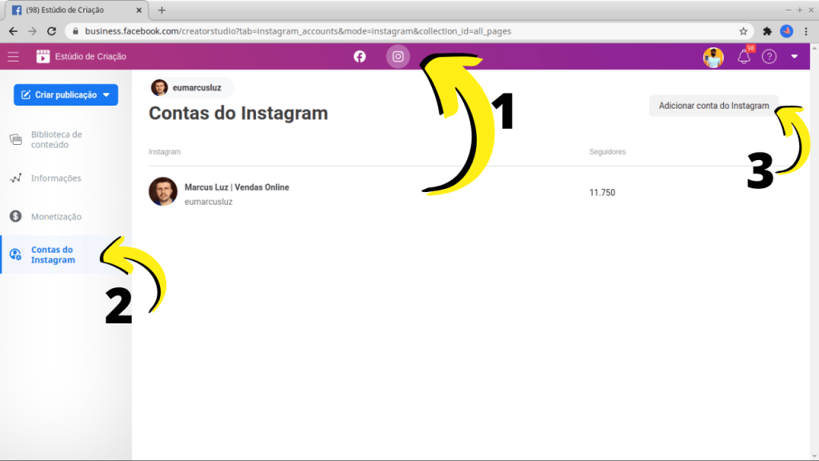Open the hamburger menu in Creator Studio header
This screenshot has height=461, width=819.
(x=13, y=57)
